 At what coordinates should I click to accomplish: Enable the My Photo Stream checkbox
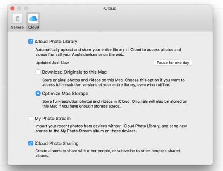pos(31,119)
